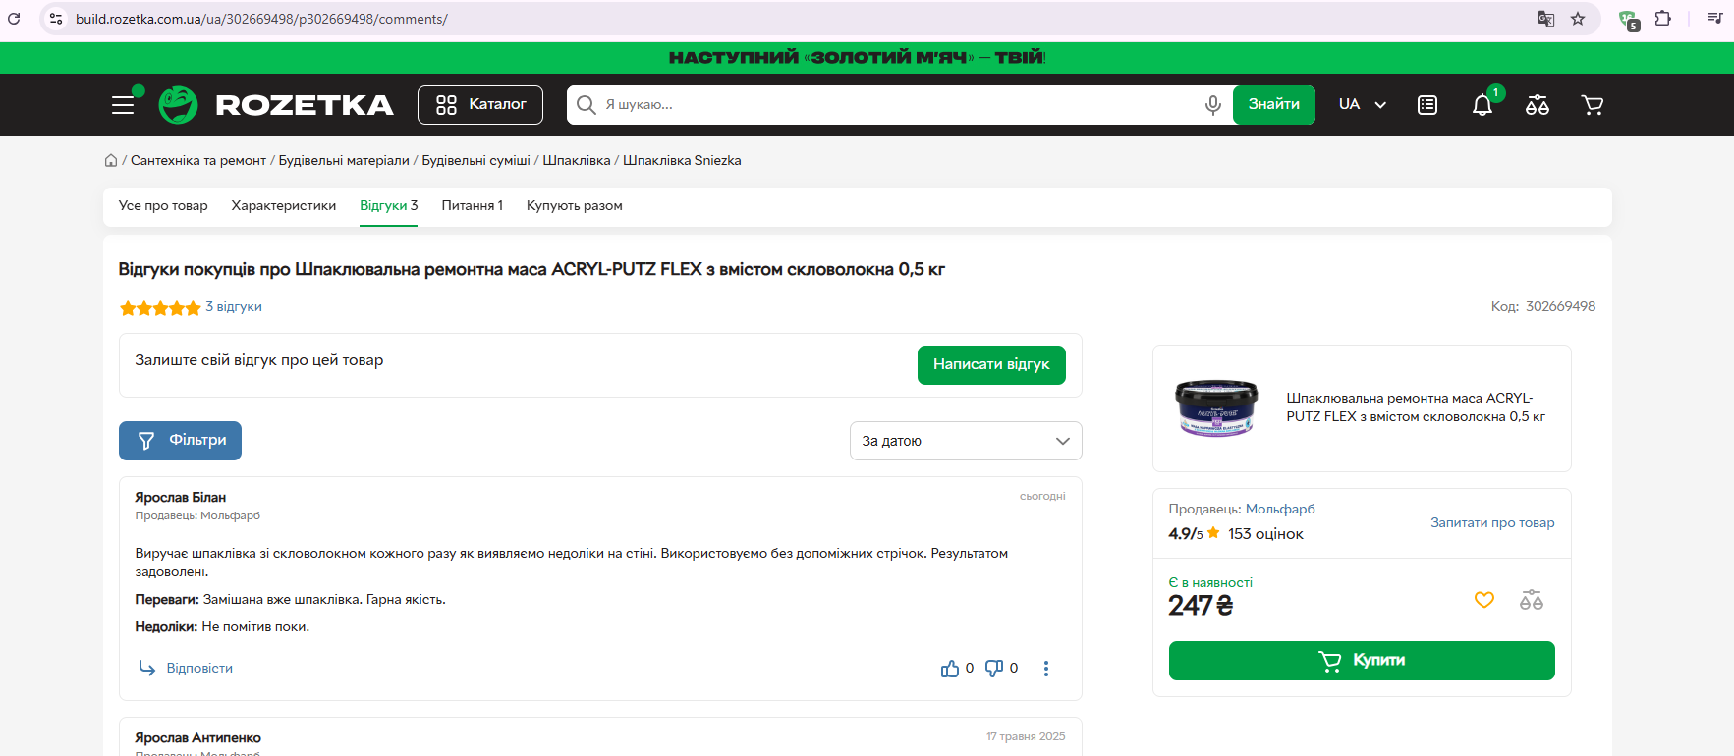Select the 'Відгуки 3' tab
This screenshot has width=1734, height=756.
(389, 206)
